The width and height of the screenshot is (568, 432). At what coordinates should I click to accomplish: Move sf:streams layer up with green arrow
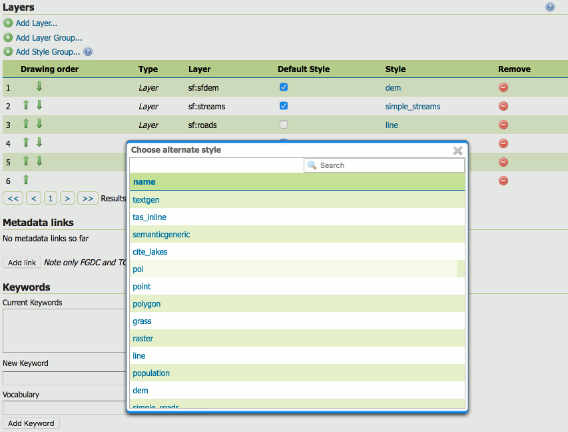pyautogui.click(x=26, y=105)
